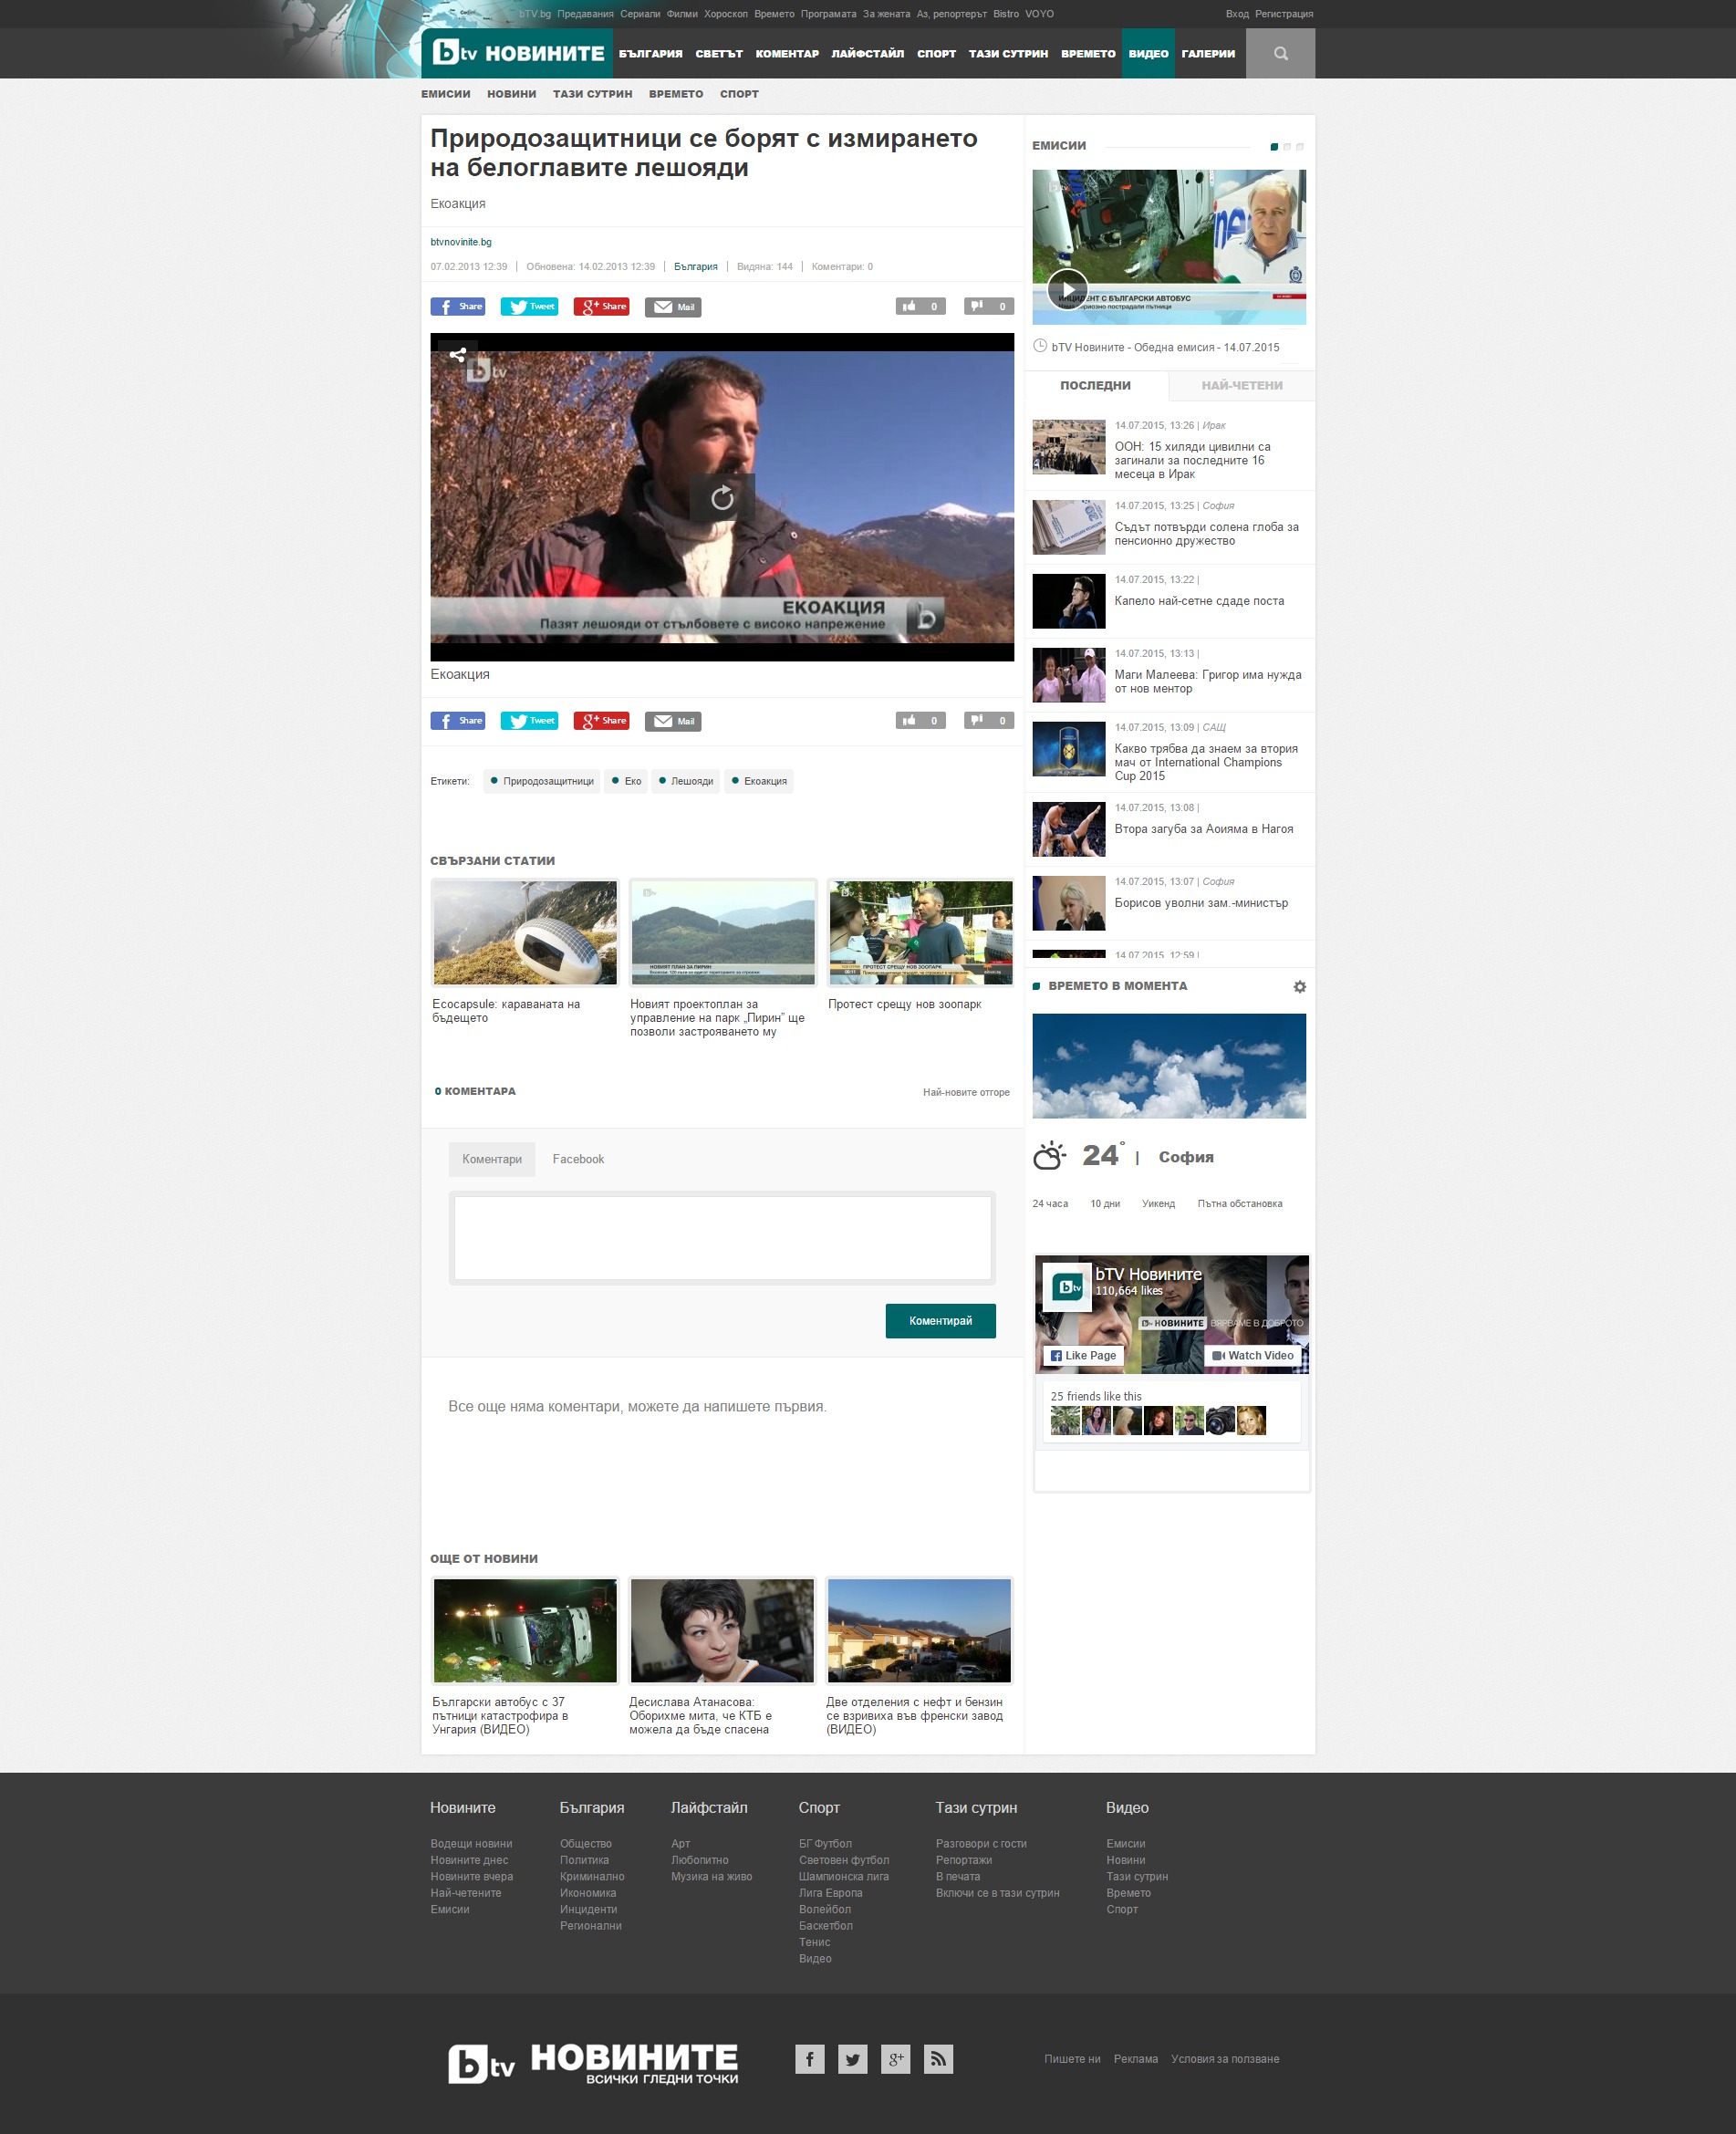This screenshot has height=2134, width=1736.
Task: Click the search magnifier icon in header
Action: (x=1280, y=54)
